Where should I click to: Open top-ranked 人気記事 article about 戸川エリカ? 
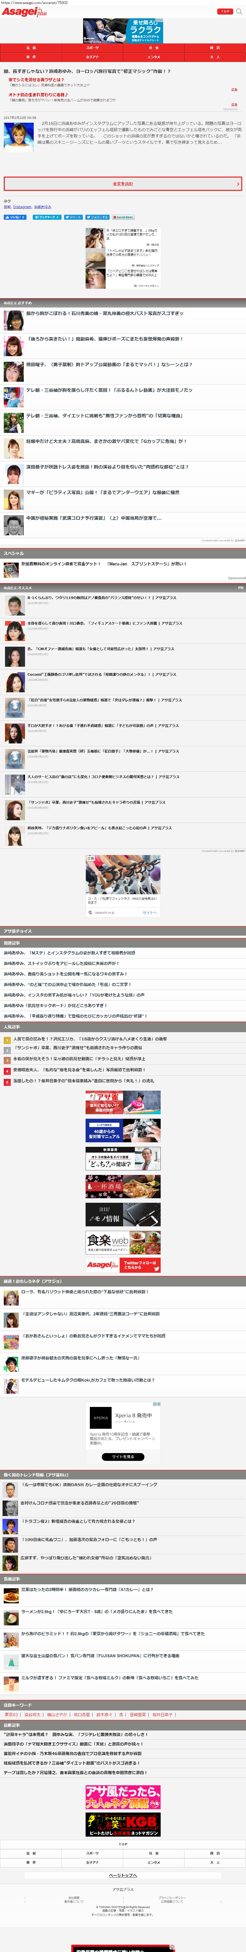click(x=90, y=1039)
